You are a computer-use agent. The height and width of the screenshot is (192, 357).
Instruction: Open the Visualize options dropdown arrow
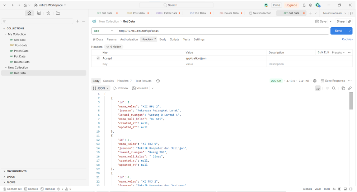point(152,88)
